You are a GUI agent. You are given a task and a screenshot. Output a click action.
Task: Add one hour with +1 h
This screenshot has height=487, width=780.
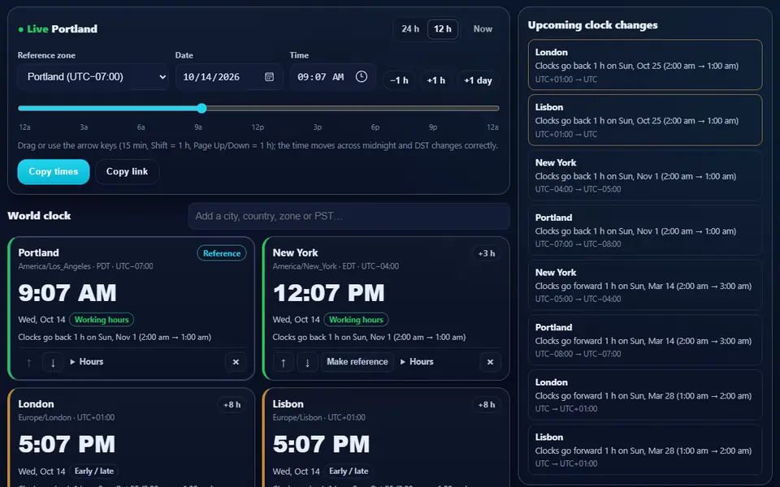click(435, 80)
